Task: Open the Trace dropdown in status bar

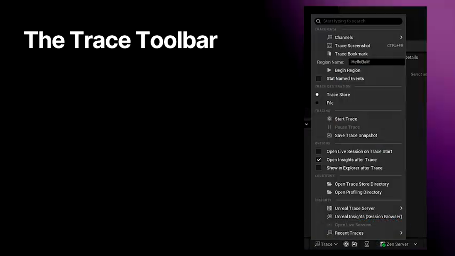Action: click(x=326, y=244)
